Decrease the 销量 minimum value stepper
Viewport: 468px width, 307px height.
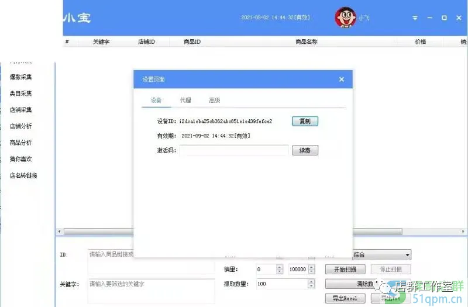click(x=280, y=272)
